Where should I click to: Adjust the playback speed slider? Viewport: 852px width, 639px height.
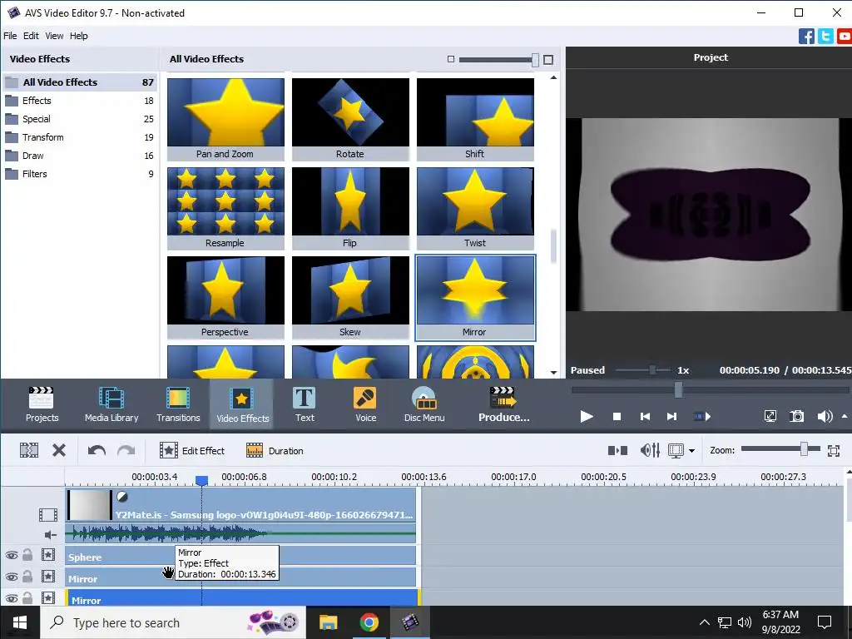652,370
